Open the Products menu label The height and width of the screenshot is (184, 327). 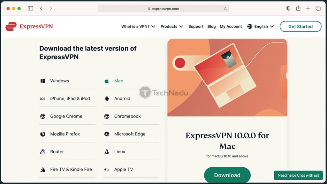click(x=169, y=27)
